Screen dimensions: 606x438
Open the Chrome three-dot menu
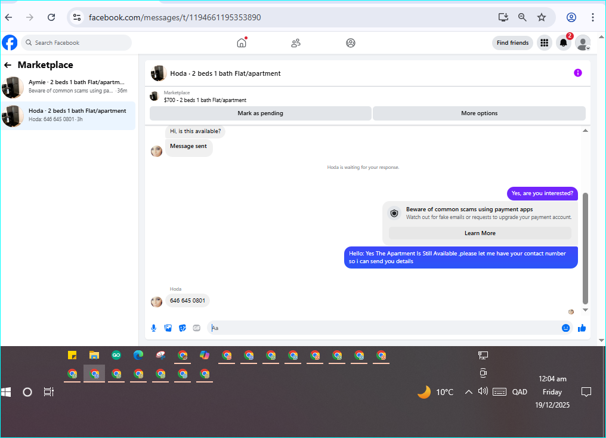click(592, 17)
